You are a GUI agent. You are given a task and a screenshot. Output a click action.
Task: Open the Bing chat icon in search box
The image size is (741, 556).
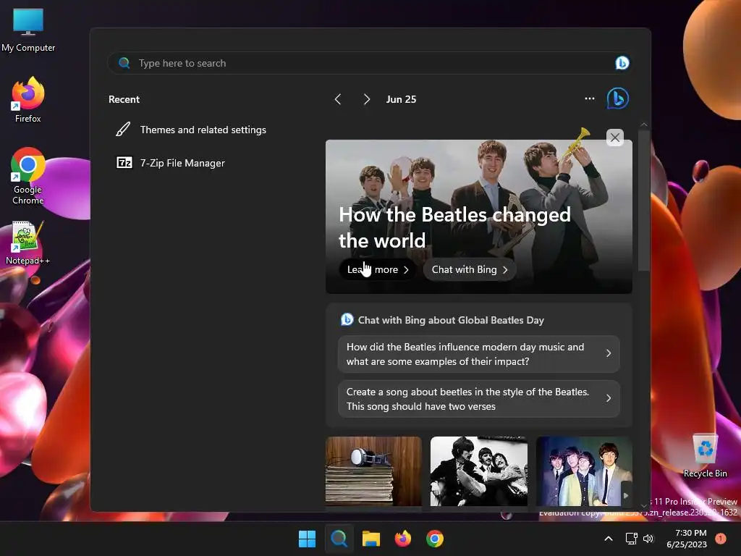[x=622, y=63]
